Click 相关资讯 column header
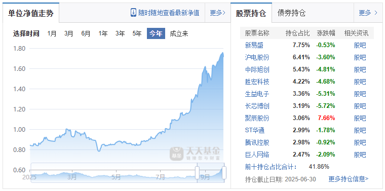 click(x=357, y=33)
